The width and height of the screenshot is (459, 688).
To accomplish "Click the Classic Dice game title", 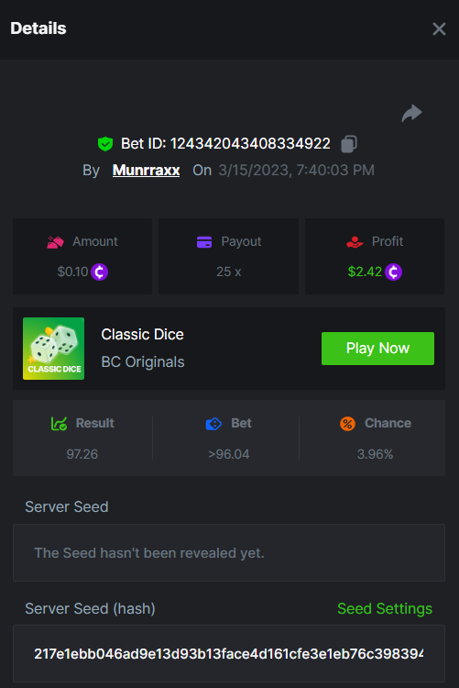I will click(143, 334).
